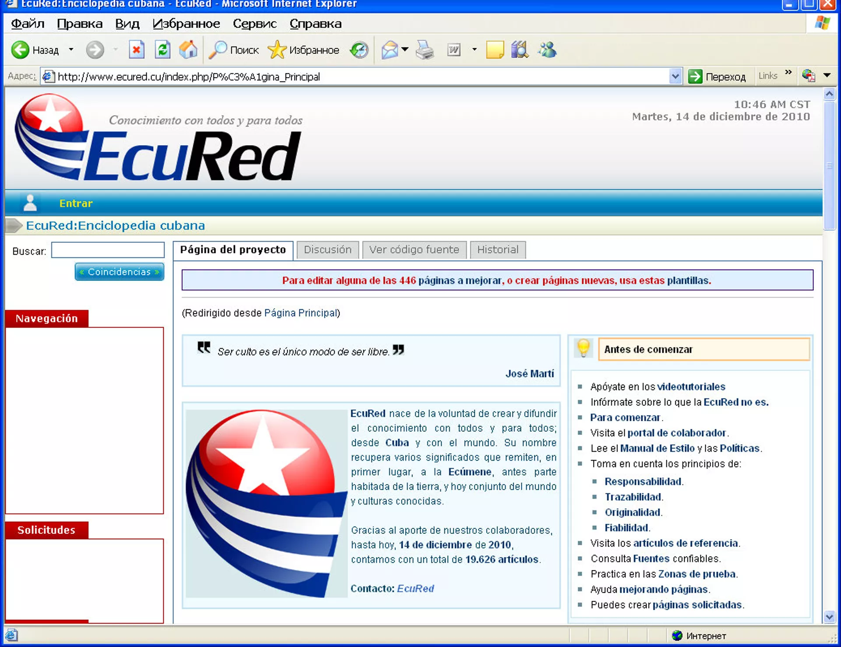
Task: Open the Responsabilidad principle link
Action: pyautogui.click(x=643, y=482)
